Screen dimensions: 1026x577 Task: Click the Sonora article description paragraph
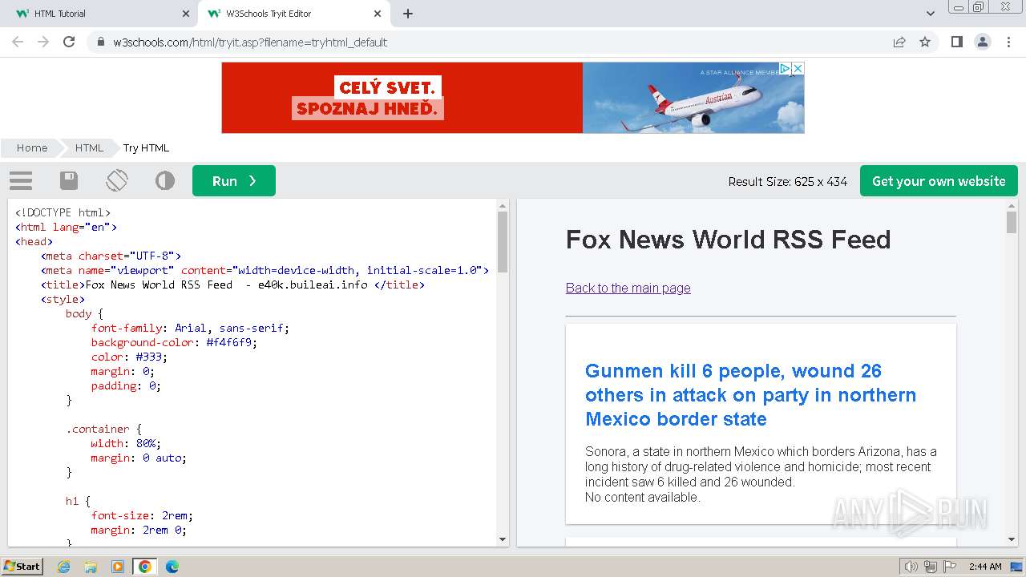[x=761, y=466]
